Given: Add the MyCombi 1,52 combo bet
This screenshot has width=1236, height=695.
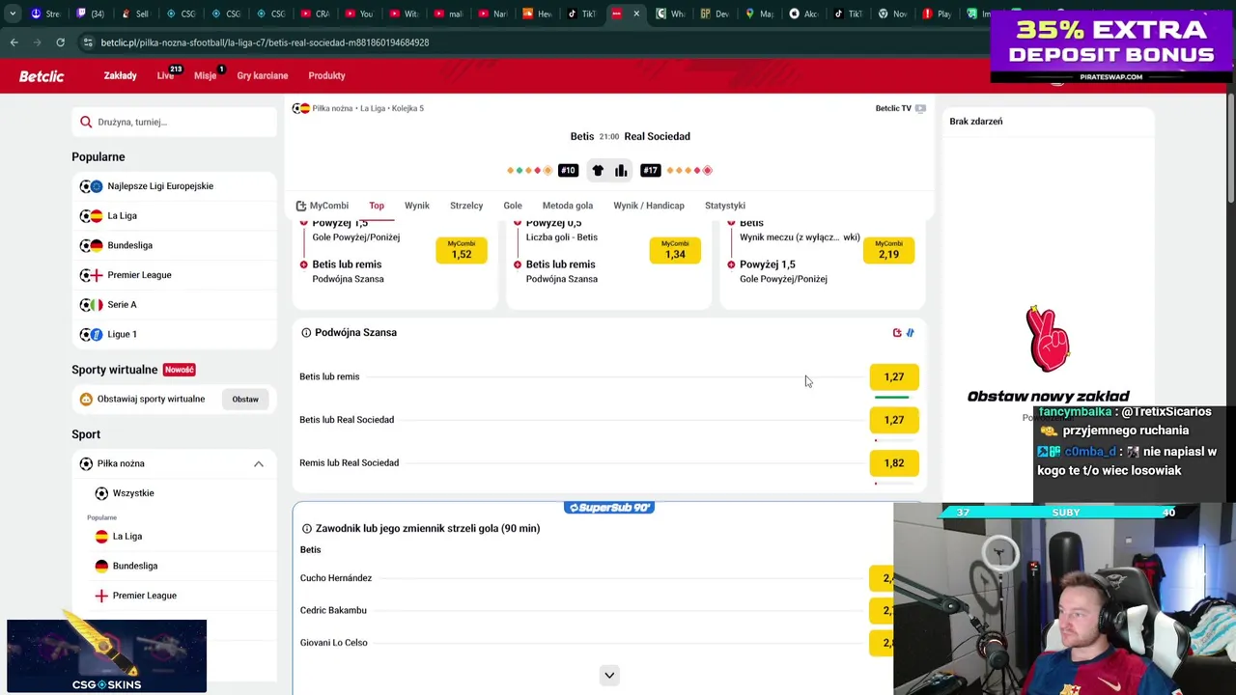Looking at the screenshot, I should pyautogui.click(x=462, y=250).
